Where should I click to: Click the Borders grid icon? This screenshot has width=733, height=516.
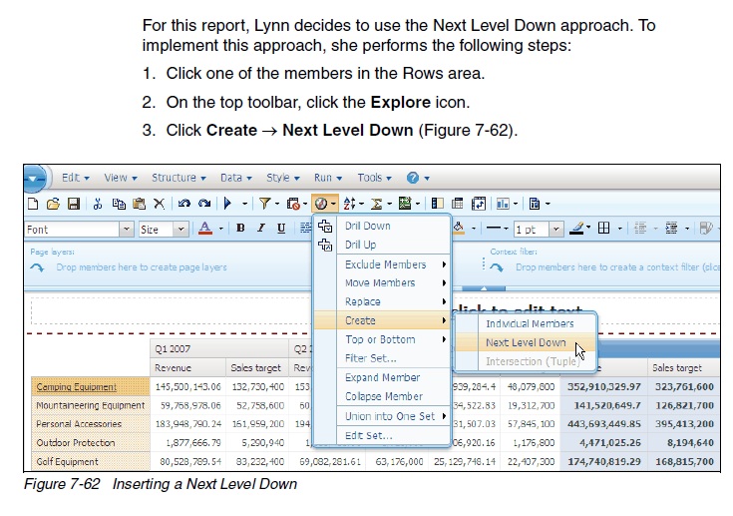604,229
